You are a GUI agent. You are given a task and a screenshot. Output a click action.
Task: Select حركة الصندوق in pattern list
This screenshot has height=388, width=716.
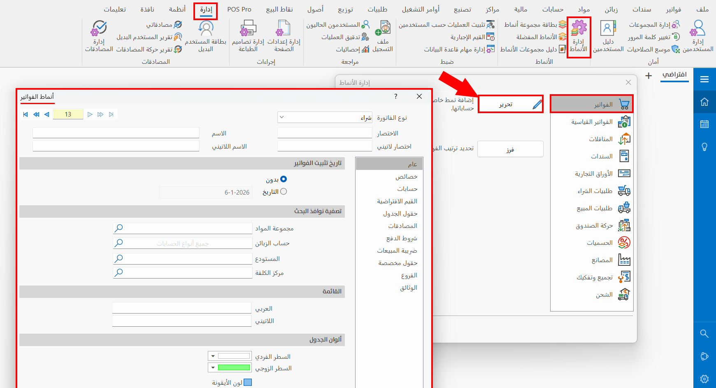coord(592,225)
